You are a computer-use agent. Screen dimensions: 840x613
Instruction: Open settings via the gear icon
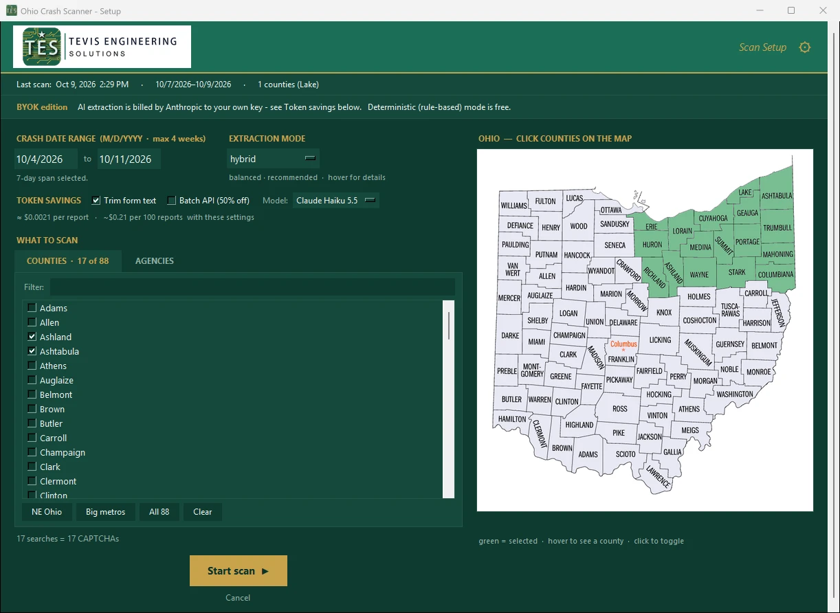point(805,47)
